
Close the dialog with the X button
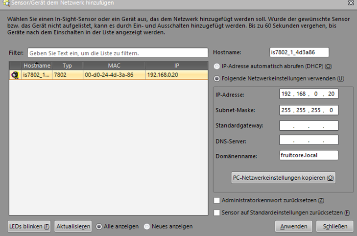[351, 3]
